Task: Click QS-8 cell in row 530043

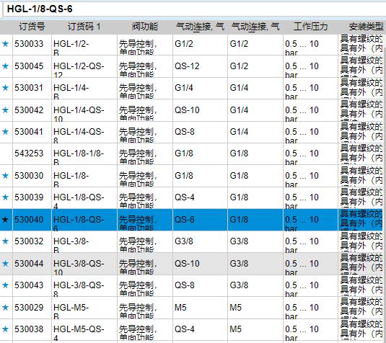Action: pos(185,285)
